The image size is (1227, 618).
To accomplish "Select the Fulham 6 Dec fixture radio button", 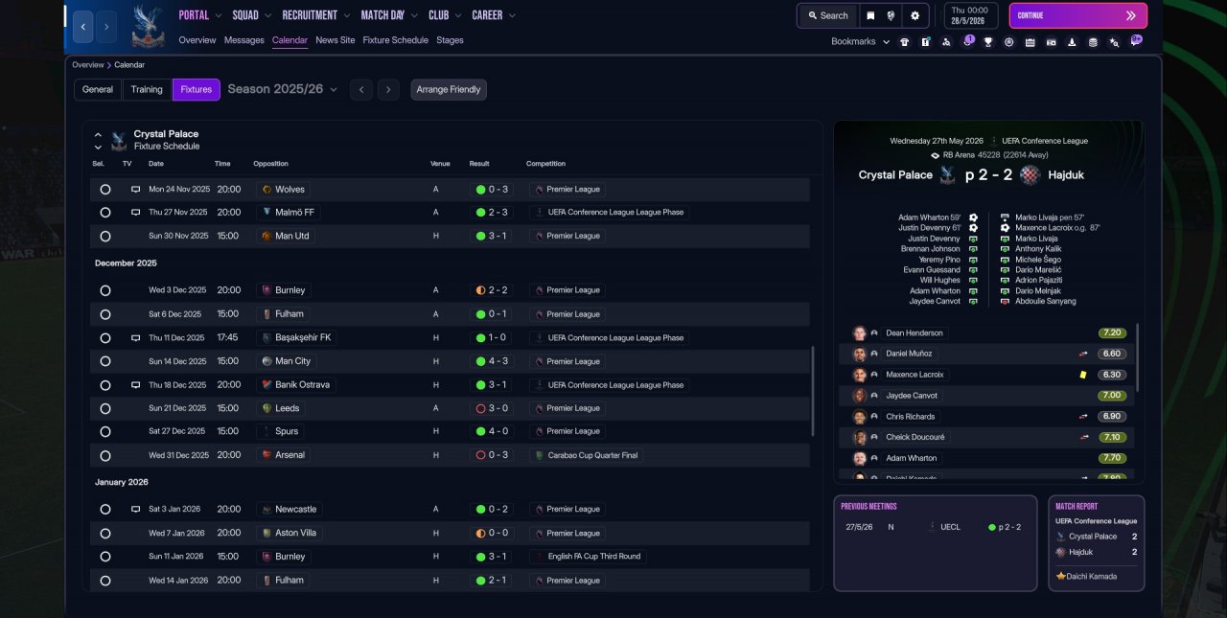I will [x=105, y=314].
